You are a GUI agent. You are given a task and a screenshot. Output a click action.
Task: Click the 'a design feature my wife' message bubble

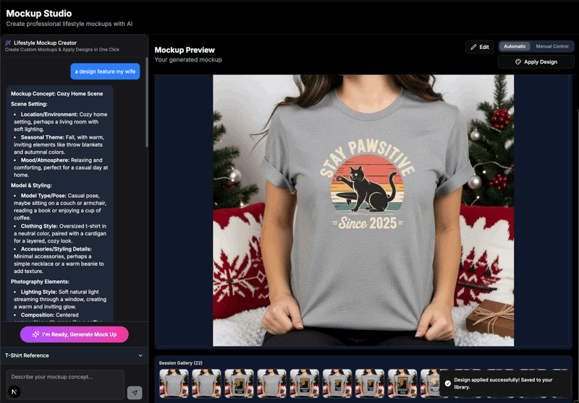105,71
